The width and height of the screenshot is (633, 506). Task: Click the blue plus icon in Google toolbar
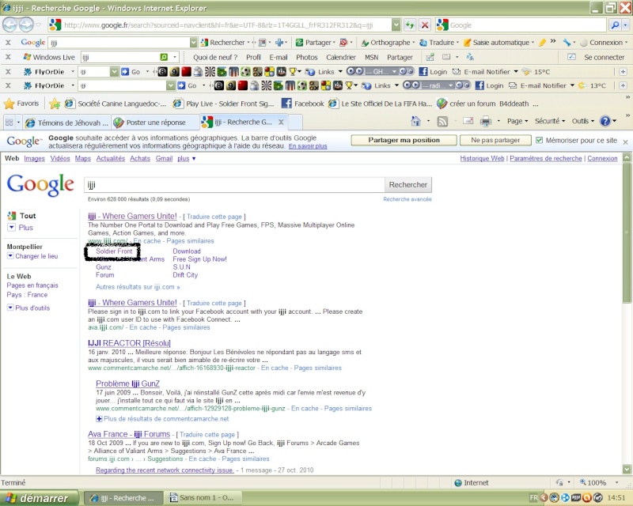click(279, 43)
